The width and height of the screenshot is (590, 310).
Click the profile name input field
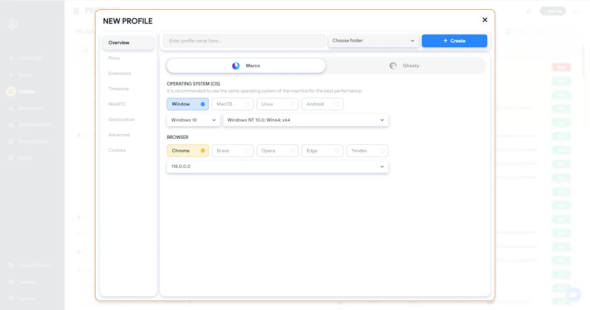tap(244, 41)
